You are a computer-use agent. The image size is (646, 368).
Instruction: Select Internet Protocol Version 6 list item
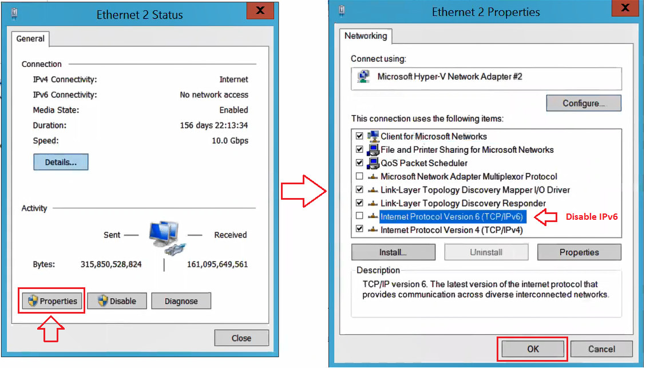click(x=451, y=217)
